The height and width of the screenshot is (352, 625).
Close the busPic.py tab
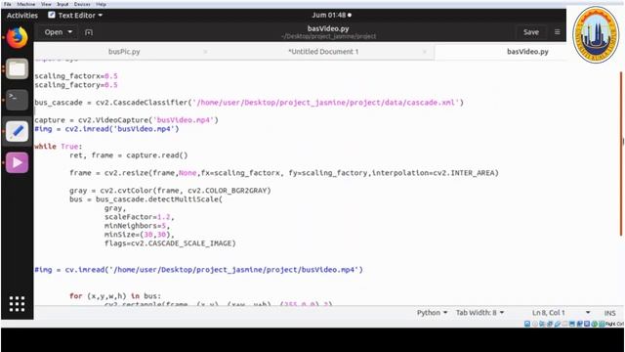click(x=206, y=52)
